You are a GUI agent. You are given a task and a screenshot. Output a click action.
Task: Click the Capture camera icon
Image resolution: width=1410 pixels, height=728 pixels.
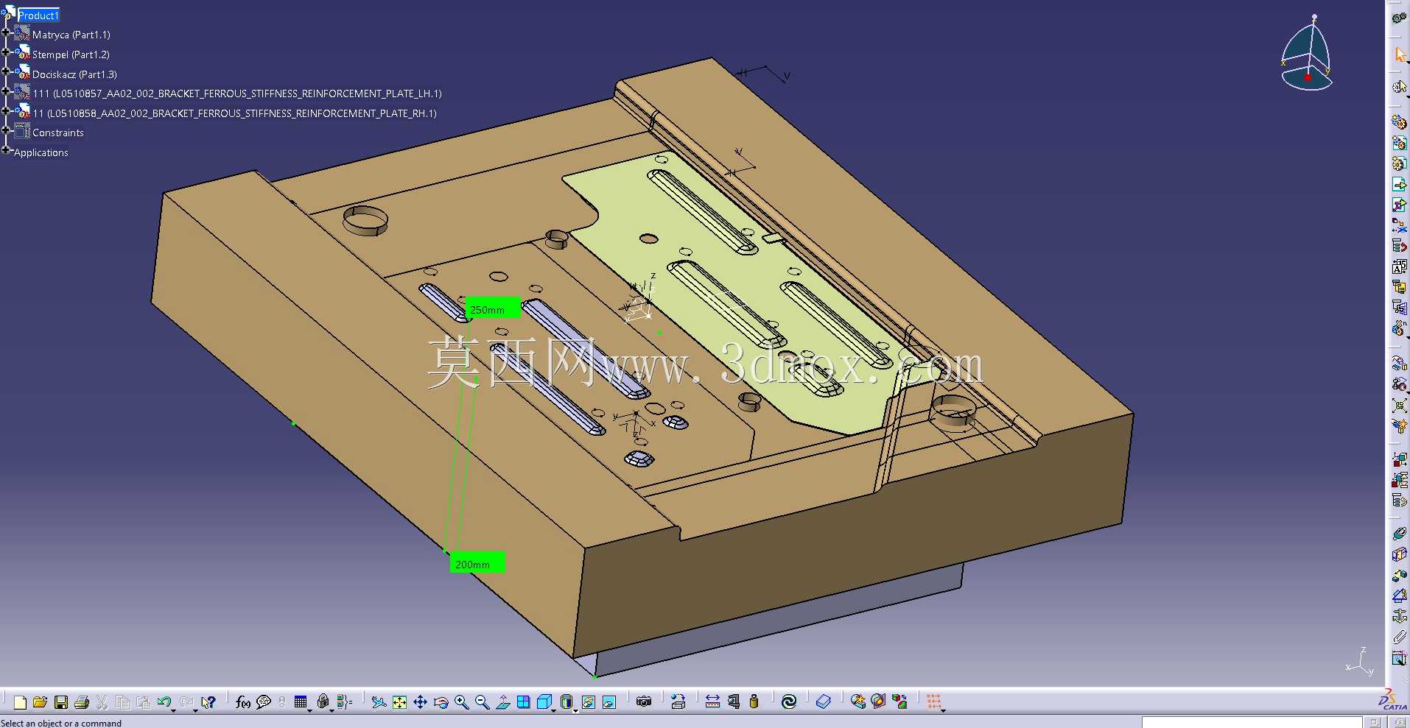(644, 702)
